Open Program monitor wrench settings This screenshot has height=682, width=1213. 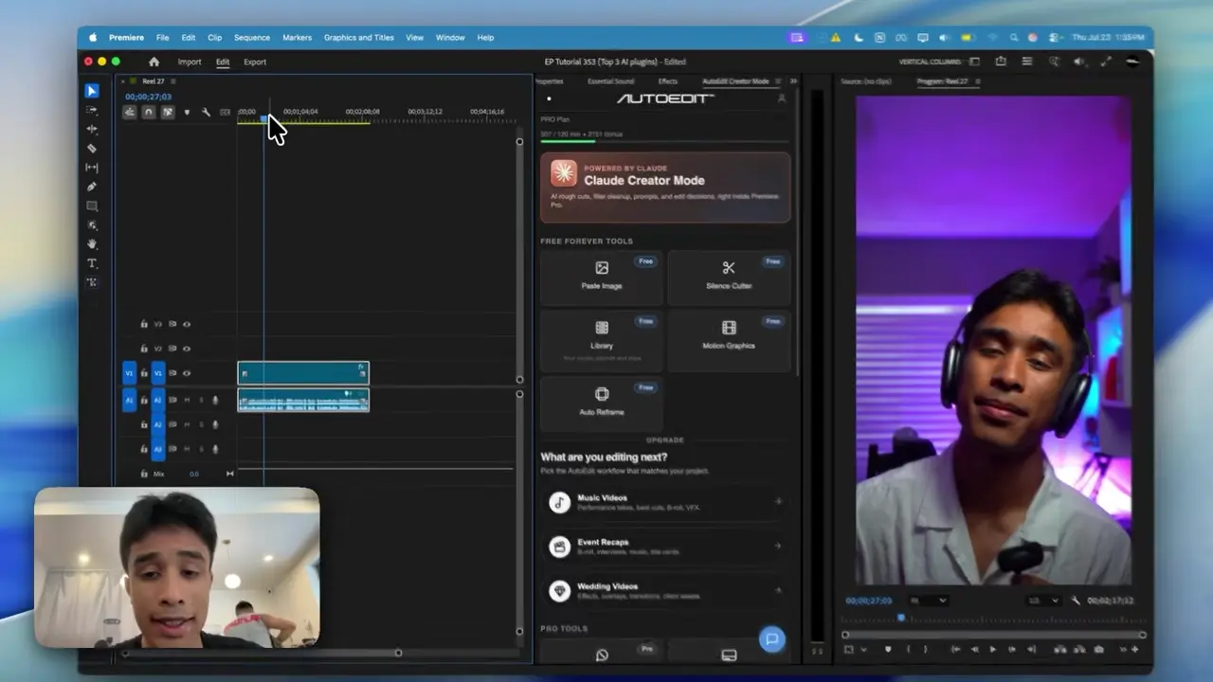point(1075,601)
